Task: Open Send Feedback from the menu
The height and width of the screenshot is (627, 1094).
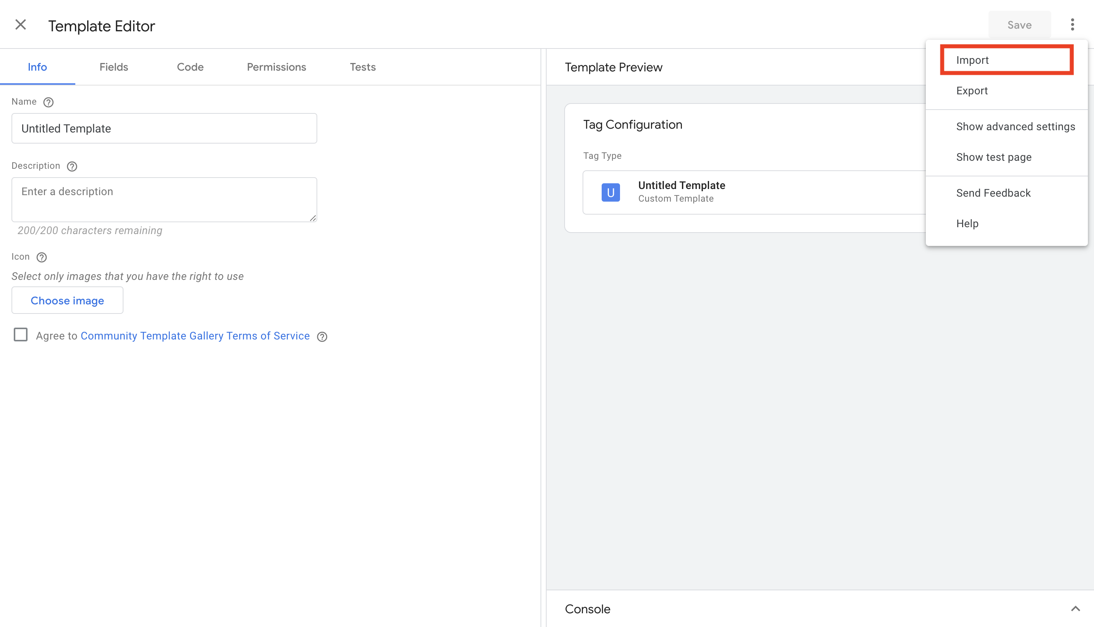Action: (x=993, y=193)
